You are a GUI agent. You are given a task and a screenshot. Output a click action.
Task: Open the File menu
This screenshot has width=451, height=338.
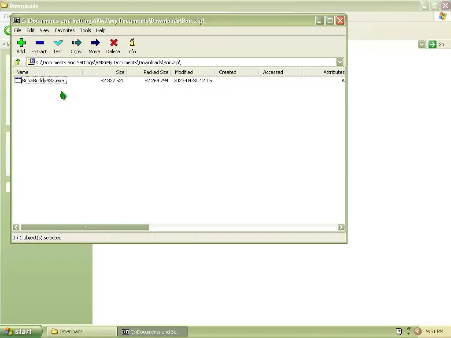[x=18, y=30]
